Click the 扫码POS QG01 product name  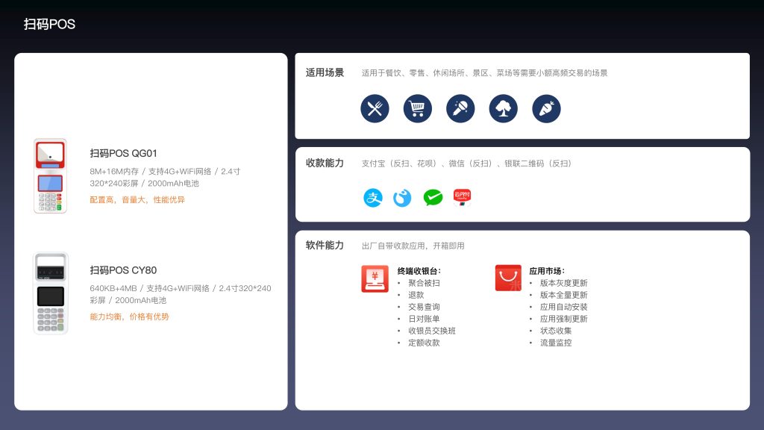click(x=123, y=153)
